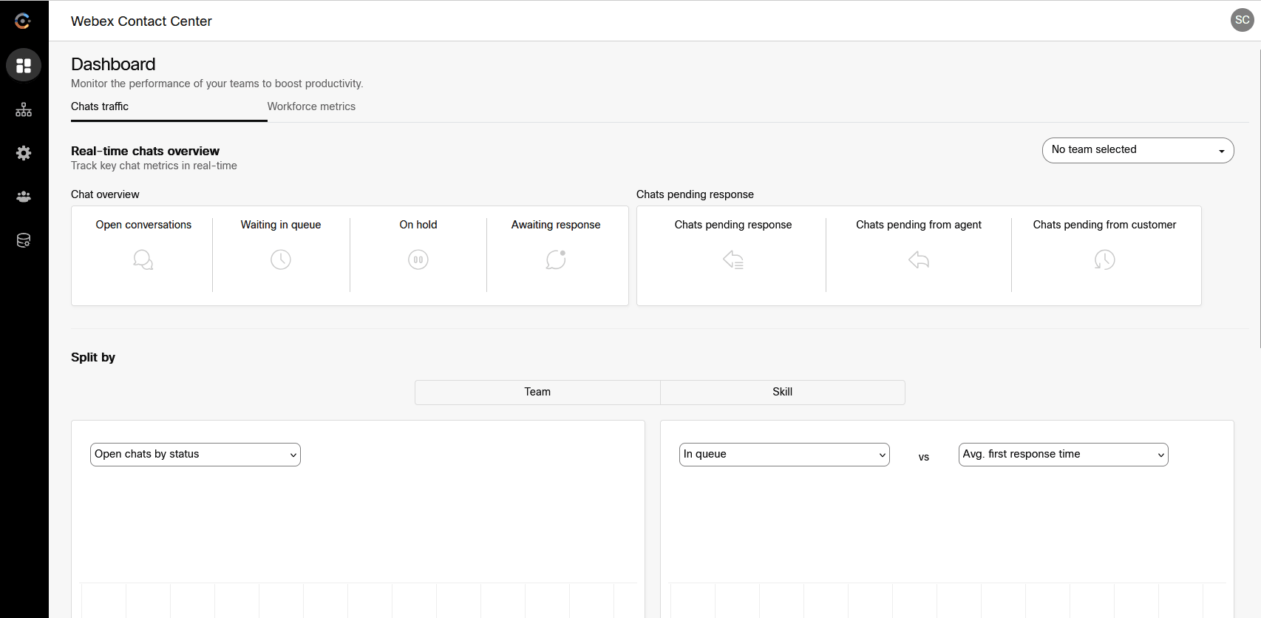Click the Chats pending from customer clock icon
The image size is (1261, 618).
(1104, 259)
